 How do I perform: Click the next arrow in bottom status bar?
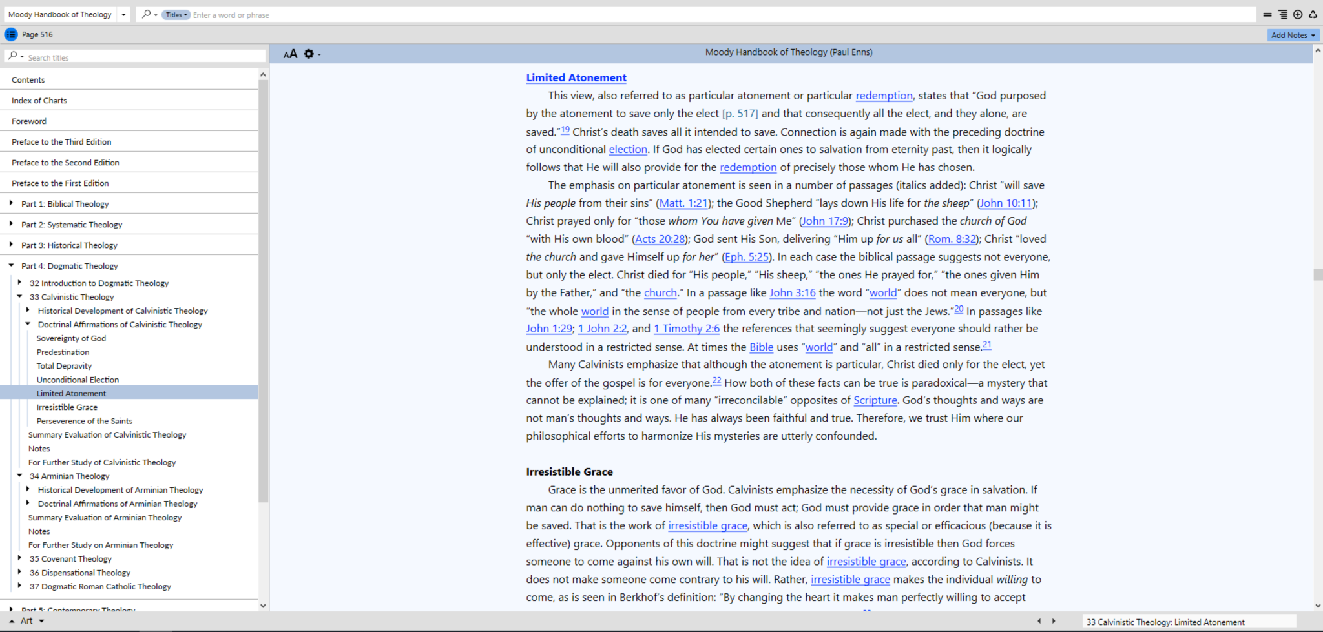click(1054, 621)
